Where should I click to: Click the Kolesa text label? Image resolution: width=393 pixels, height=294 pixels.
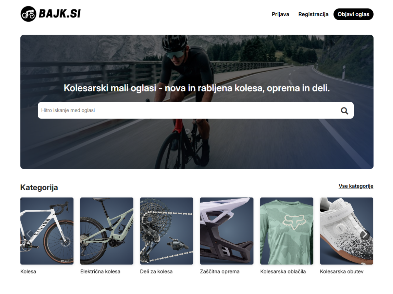click(x=28, y=271)
